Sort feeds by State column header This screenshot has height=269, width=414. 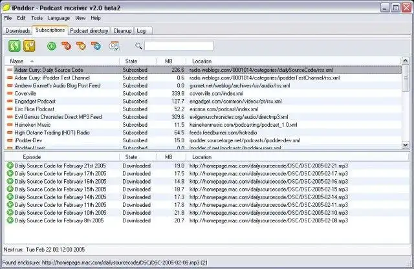(x=138, y=61)
